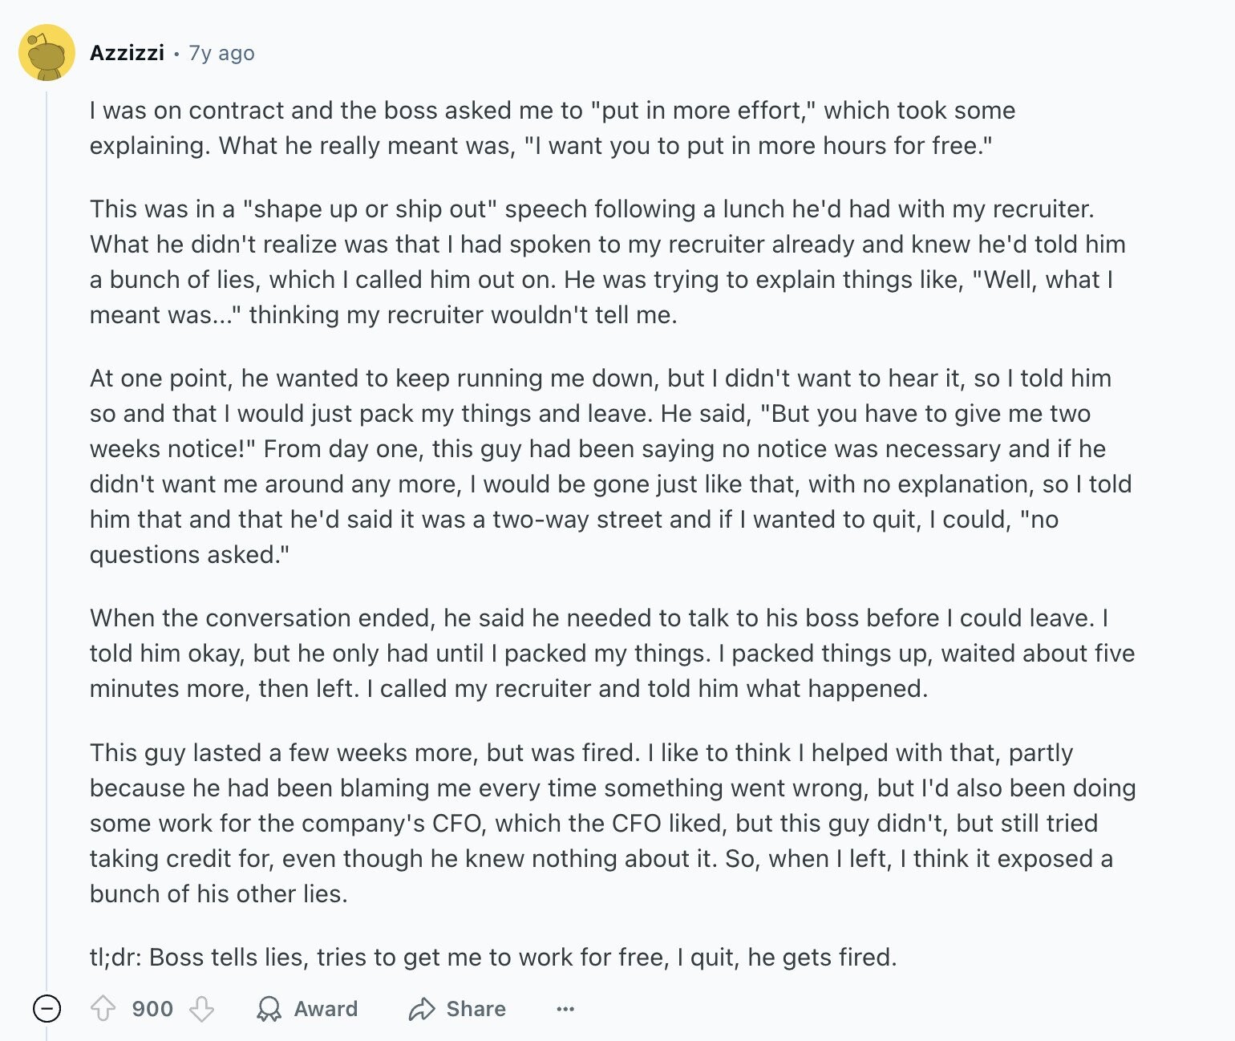Image resolution: width=1235 pixels, height=1041 pixels.
Task: Downvote the comment by Azzizzi
Action: 201,1008
